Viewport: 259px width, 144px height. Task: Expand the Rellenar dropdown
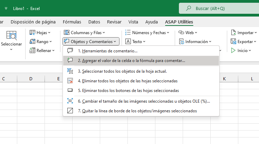pyautogui.click(x=53, y=50)
